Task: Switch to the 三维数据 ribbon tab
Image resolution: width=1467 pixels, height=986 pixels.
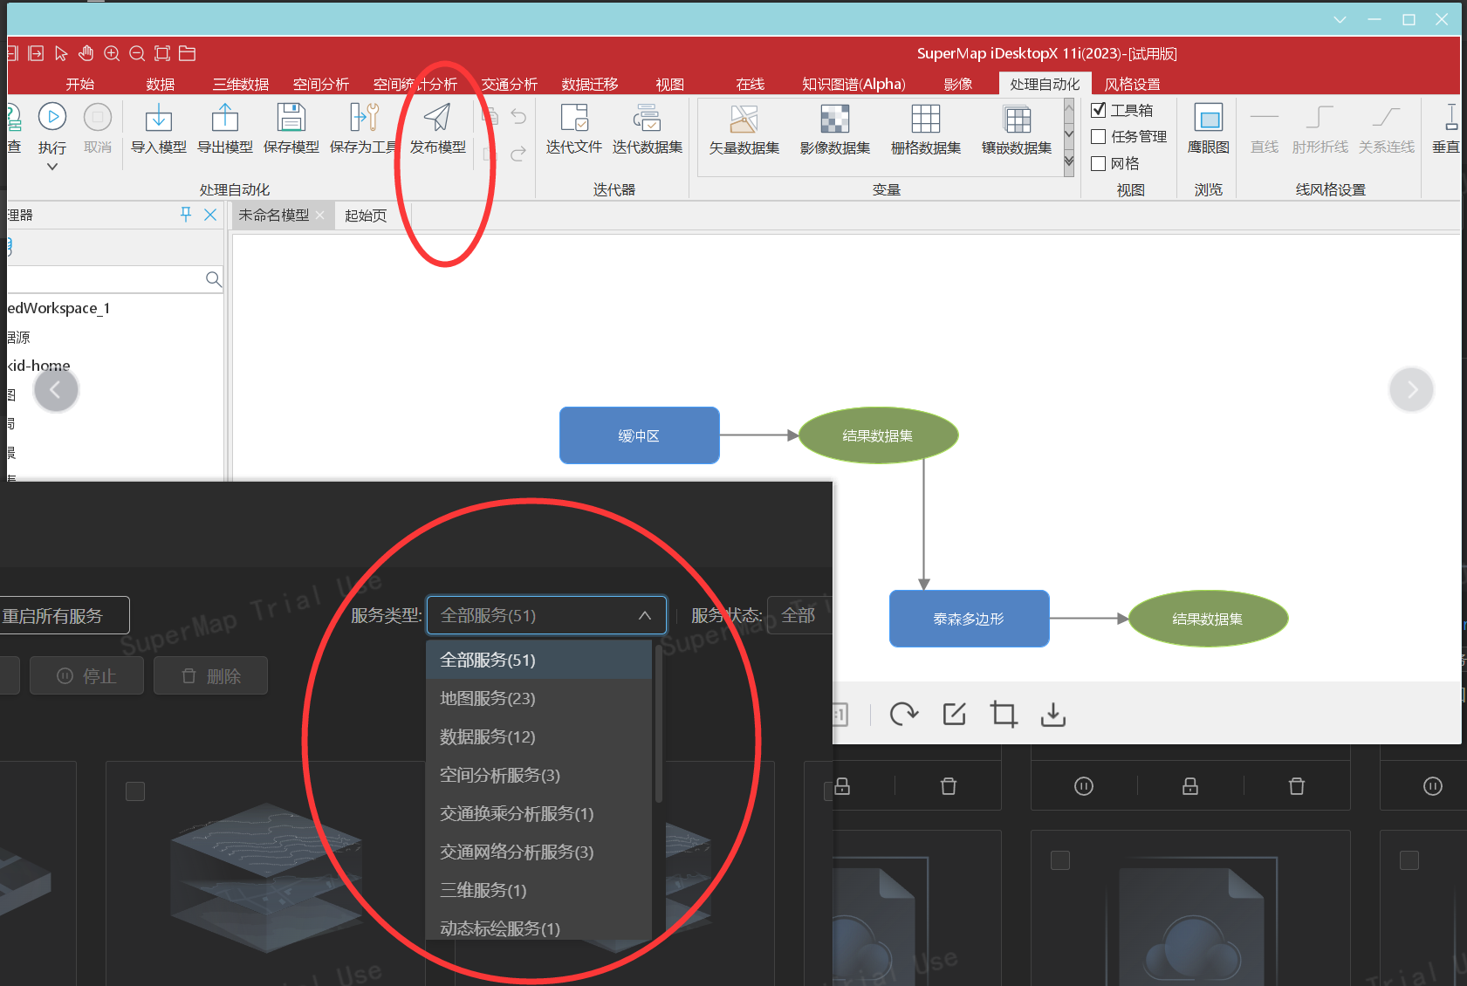Action: [241, 84]
